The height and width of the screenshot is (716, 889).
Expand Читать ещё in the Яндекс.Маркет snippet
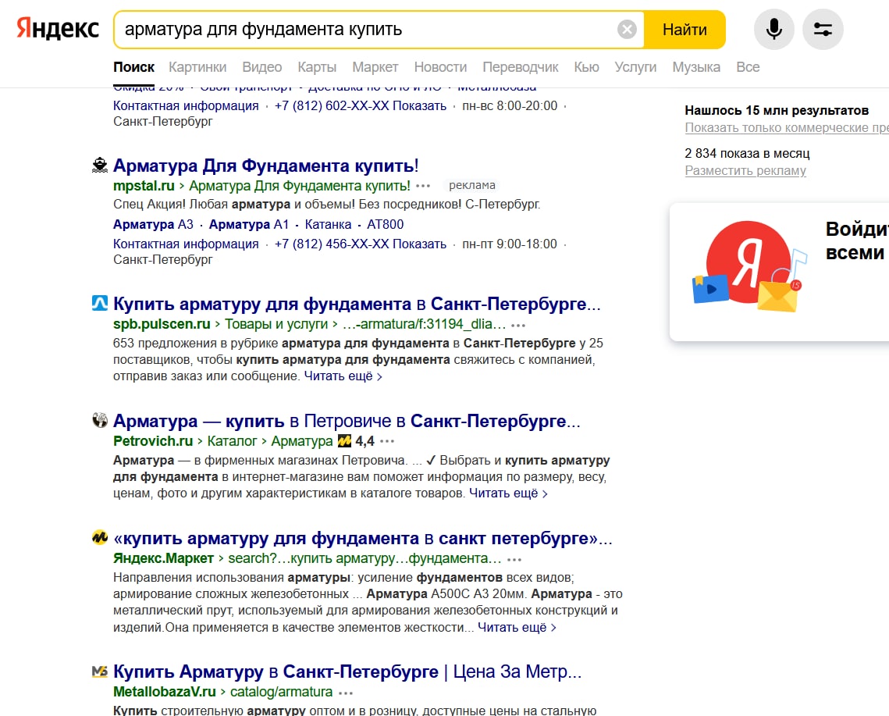(517, 628)
